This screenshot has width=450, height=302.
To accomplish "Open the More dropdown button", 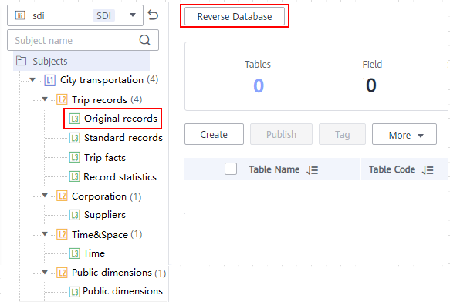I will point(404,134).
